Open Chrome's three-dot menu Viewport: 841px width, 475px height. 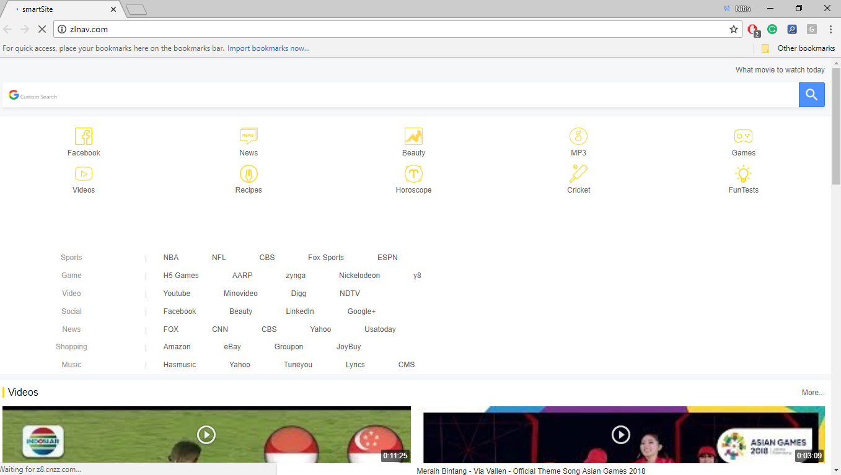[830, 29]
